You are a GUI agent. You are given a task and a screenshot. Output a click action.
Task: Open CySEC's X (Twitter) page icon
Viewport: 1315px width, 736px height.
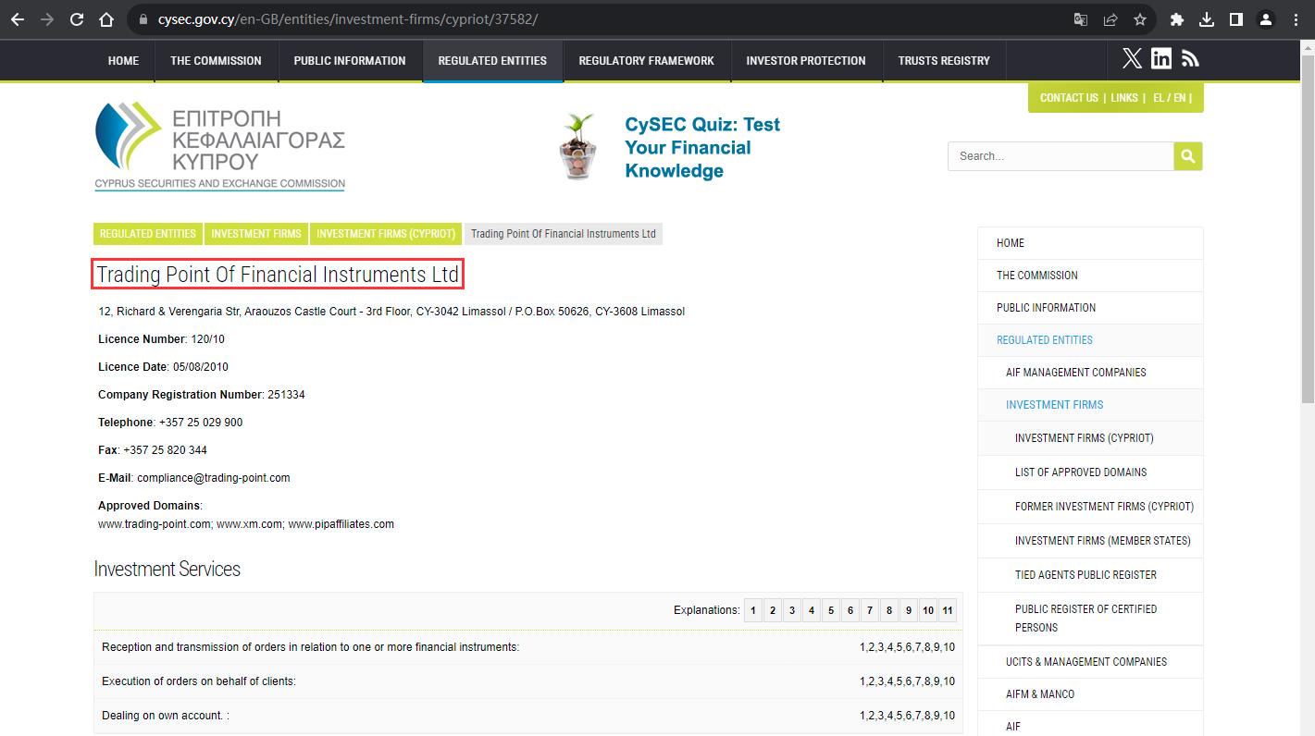click(1132, 59)
